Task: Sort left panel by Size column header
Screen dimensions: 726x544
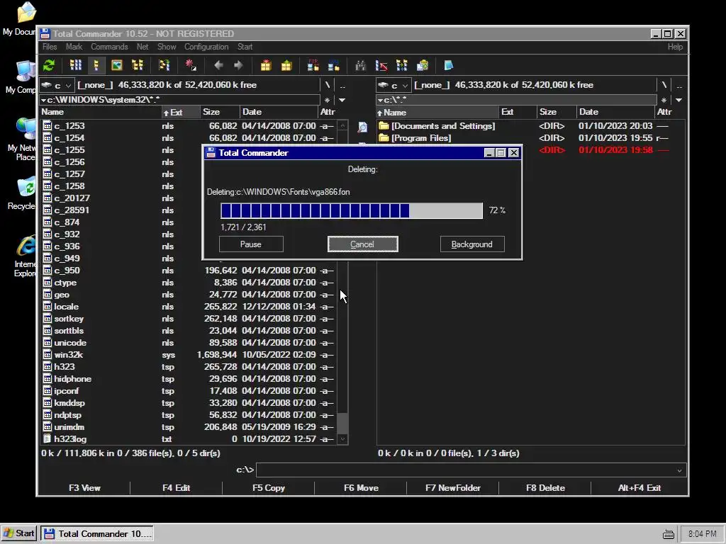Action: (220, 112)
